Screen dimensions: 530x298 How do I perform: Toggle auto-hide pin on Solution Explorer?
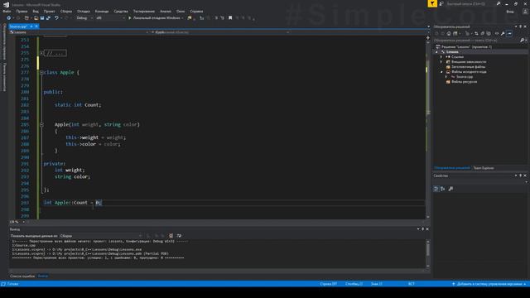click(x=520, y=26)
